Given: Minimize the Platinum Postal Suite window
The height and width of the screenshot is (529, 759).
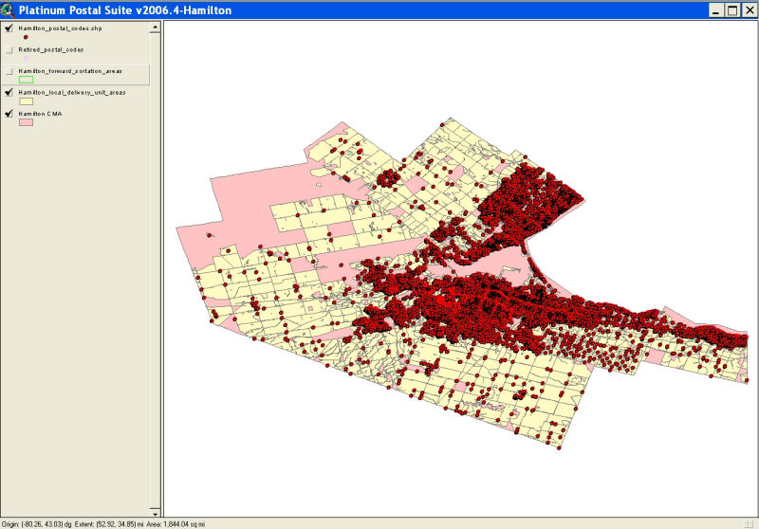Looking at the screenshot, I should [716, 10].
